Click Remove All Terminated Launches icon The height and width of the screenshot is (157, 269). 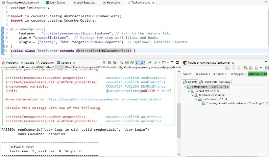115,63
